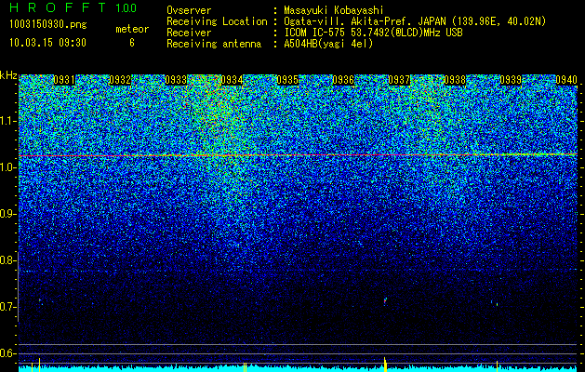Click the meteor label
Screen dimensions: 585x372
[x=132, y=29]
